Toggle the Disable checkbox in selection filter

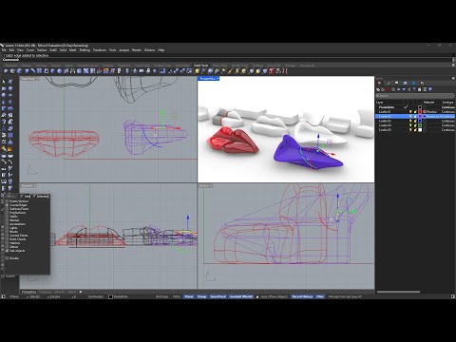(7, 258)
